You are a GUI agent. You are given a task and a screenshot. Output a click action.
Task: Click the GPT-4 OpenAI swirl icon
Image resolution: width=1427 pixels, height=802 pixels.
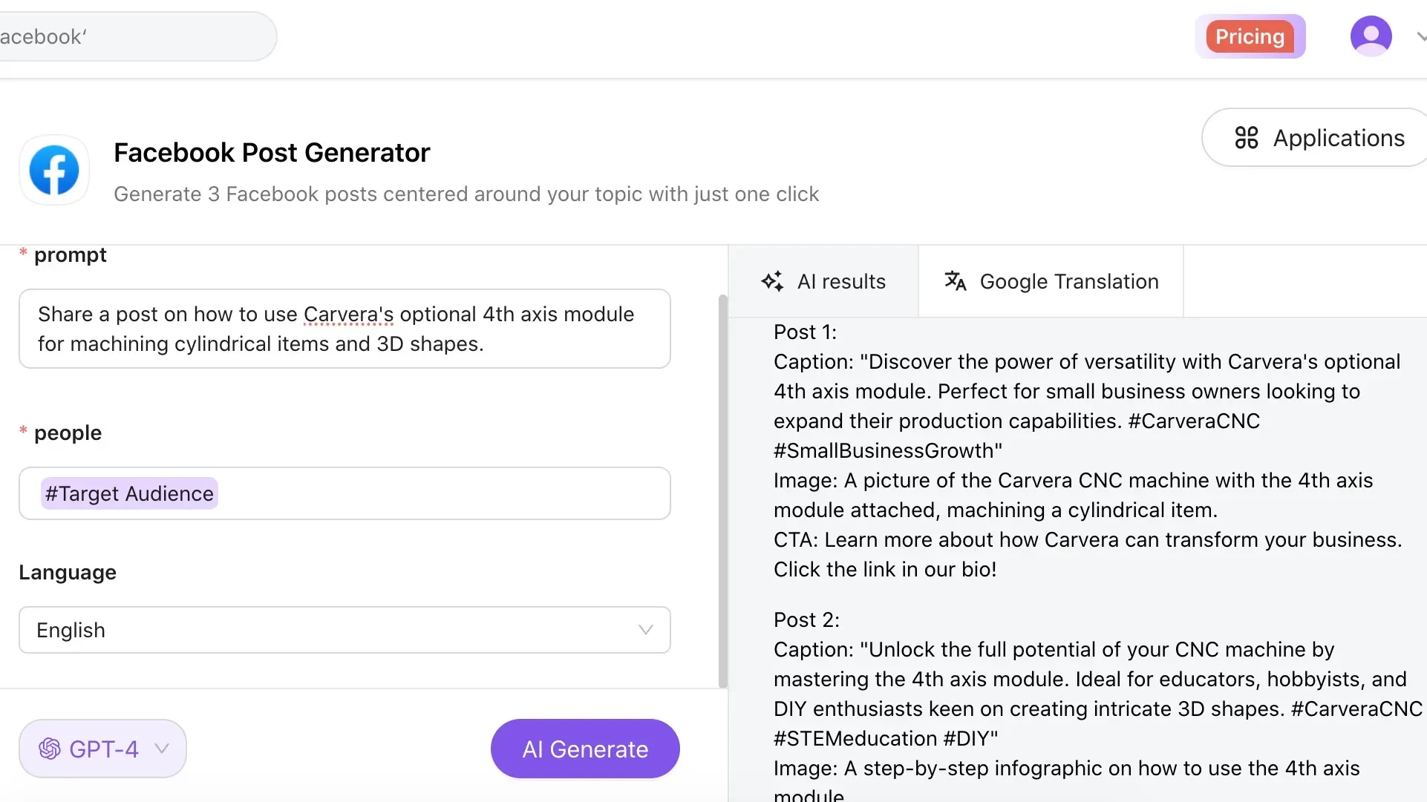(x=50, y=749)
